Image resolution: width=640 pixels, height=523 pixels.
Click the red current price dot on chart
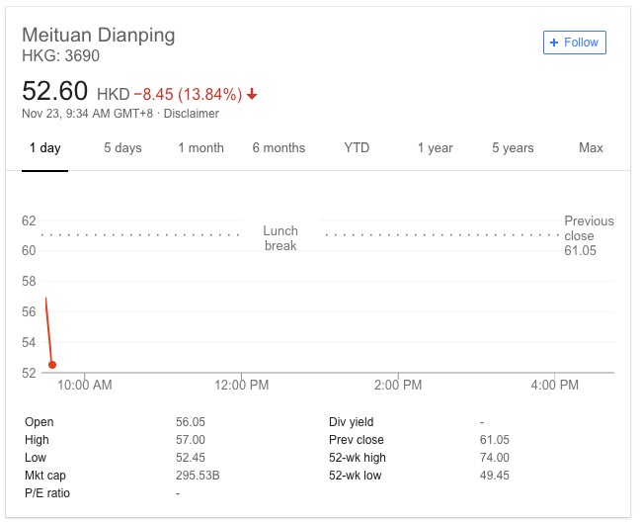click(x=52, y=365)
